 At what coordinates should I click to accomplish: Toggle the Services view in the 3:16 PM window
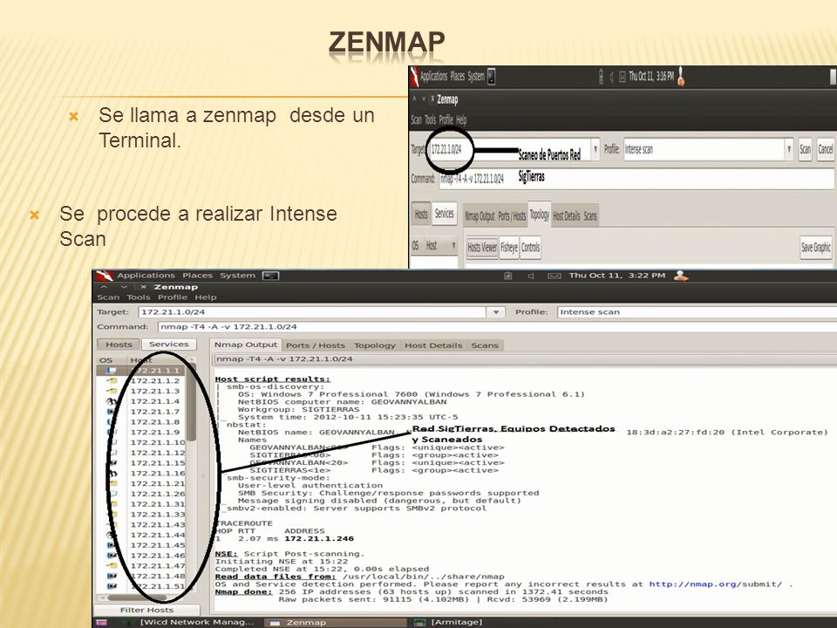tap(444, 215)
